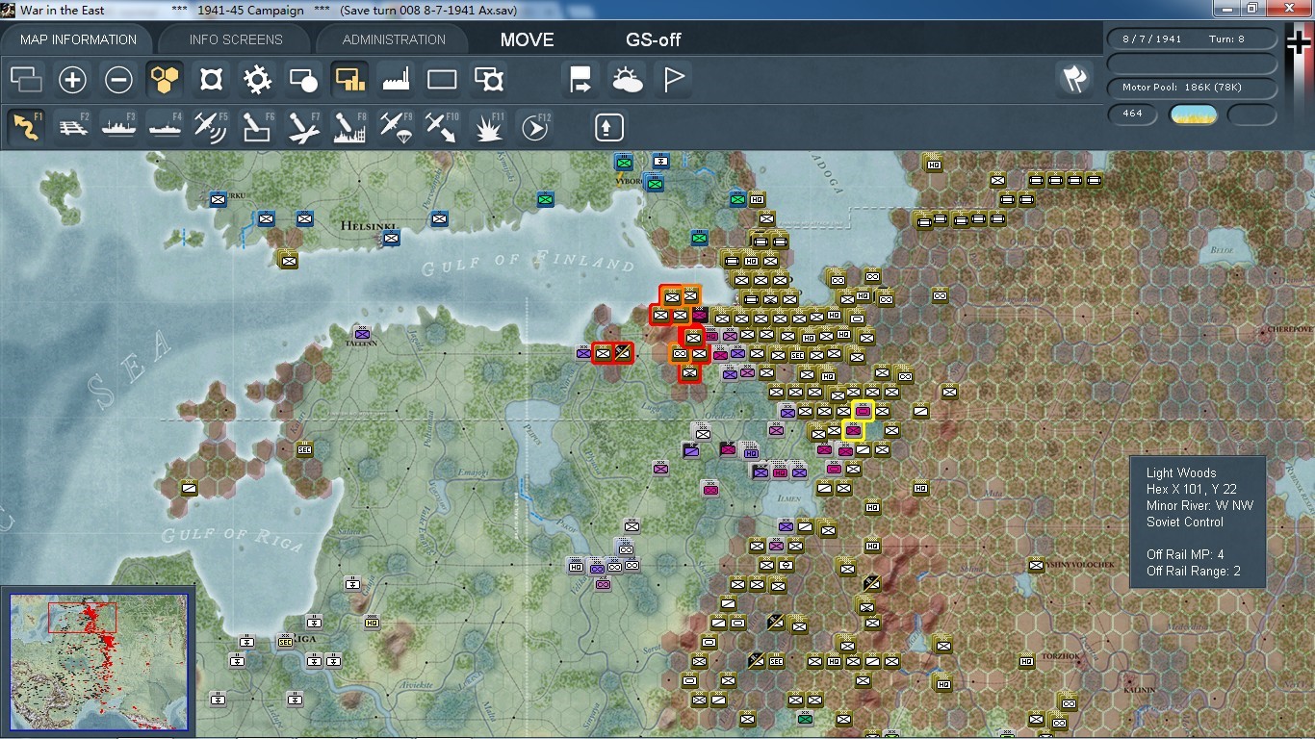The width and height of the screenshot is (1315, 739).
Task: Click the MOVE mode label
Action: (x=527, y=39)
